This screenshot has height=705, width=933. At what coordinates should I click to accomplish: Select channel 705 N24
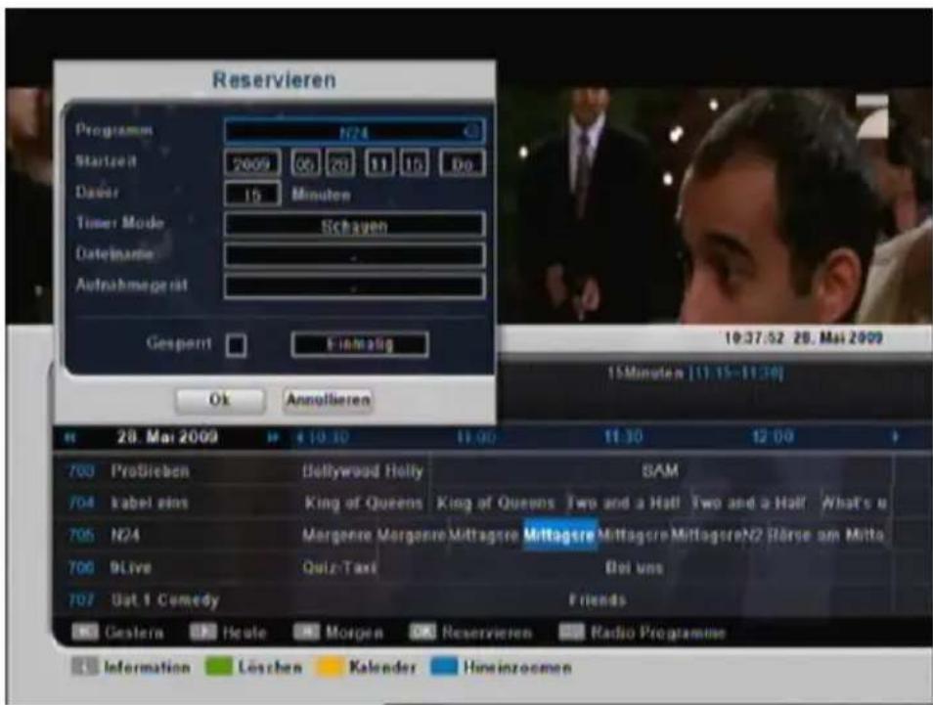click(x=172, y=536)
